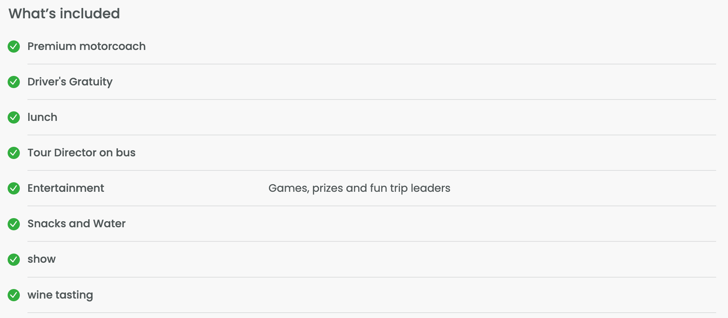This screenshot has width=728, height=318.
Task: Click the green checkmark beside show
Action: coord(14,259)
